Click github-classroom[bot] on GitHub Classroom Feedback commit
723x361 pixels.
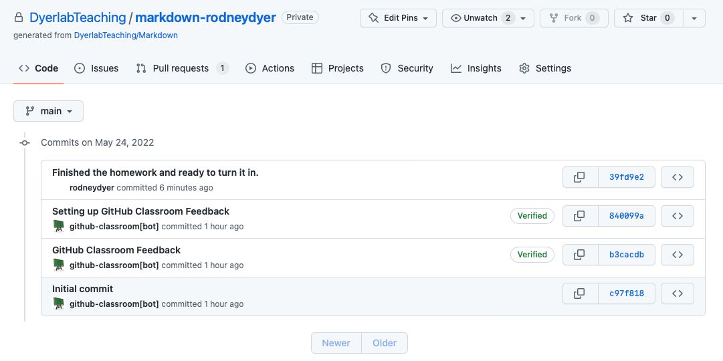pos(114,265)
